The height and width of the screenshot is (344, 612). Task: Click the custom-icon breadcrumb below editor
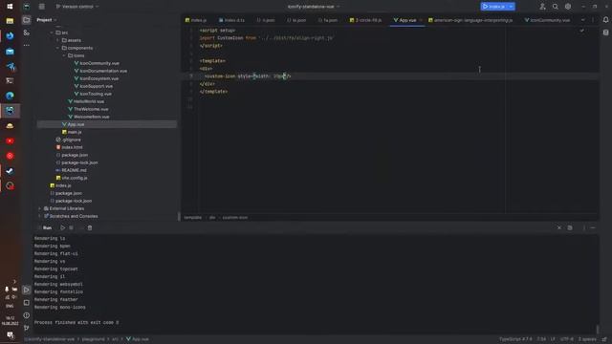coord(235,218)
